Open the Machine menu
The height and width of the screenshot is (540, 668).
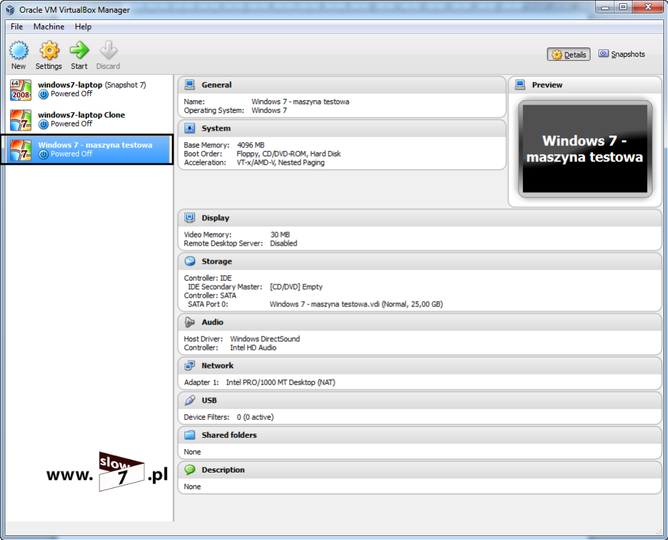coord(49,27)
